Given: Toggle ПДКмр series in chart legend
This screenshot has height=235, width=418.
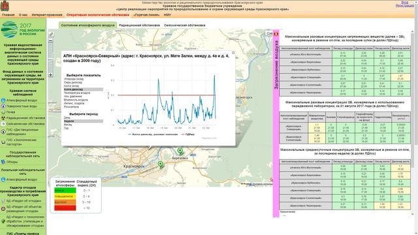Looking at the screenshot, I should coord(188,134).
